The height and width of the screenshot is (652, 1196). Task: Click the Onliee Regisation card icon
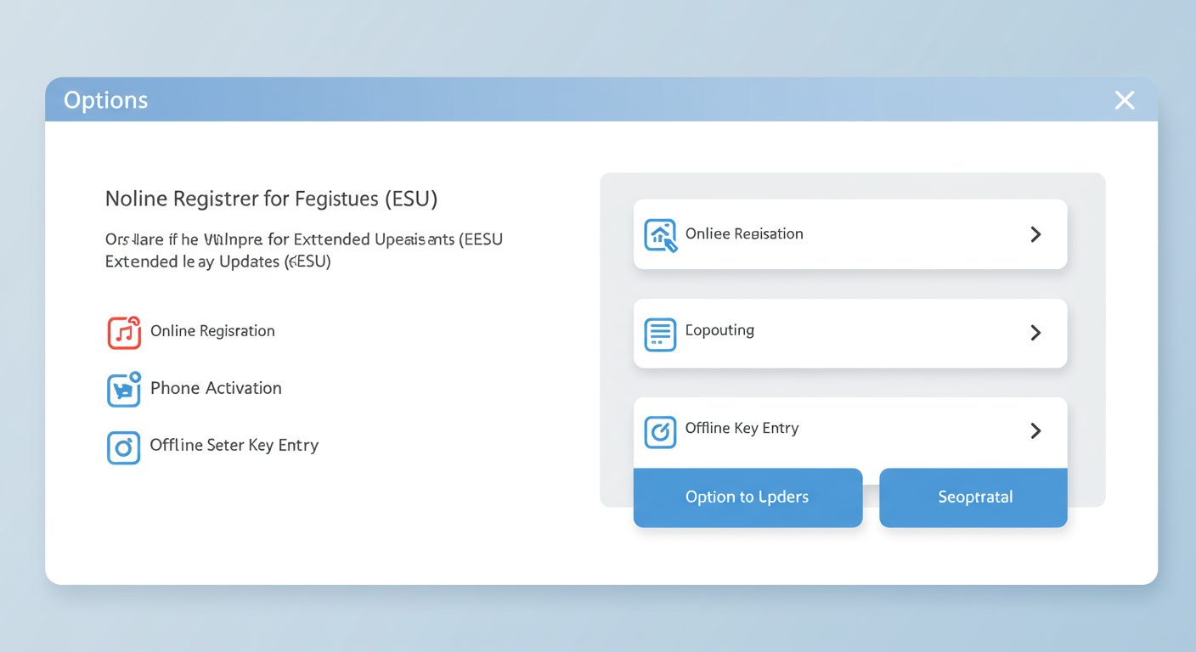coord(660,235)
